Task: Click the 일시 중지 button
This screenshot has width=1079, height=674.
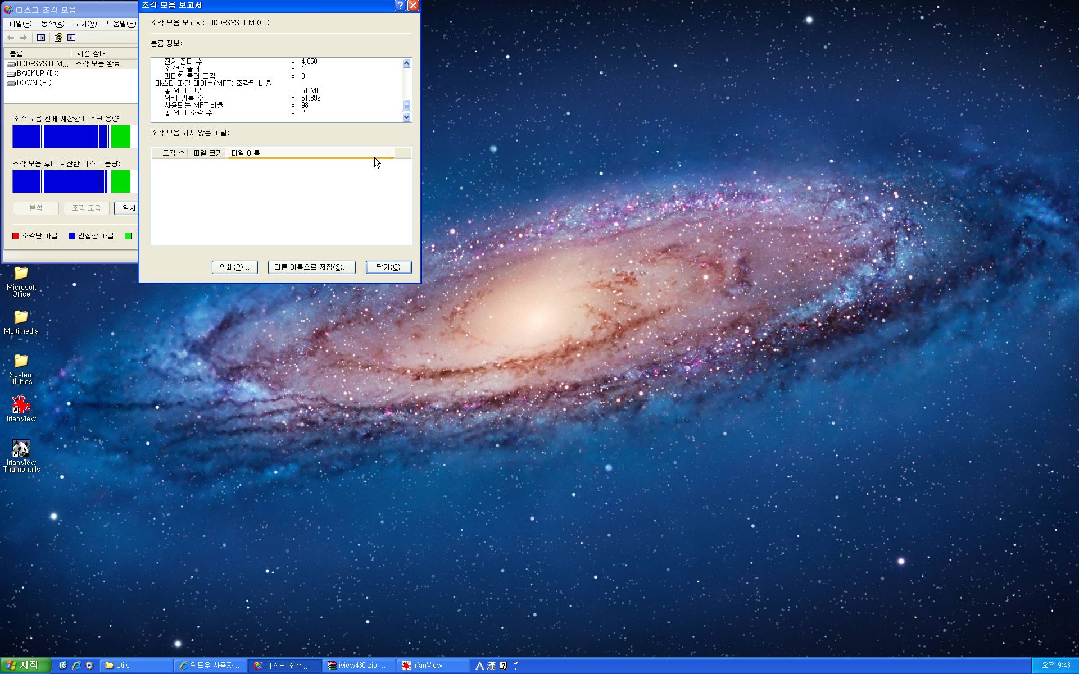Action: coord(126,208)
